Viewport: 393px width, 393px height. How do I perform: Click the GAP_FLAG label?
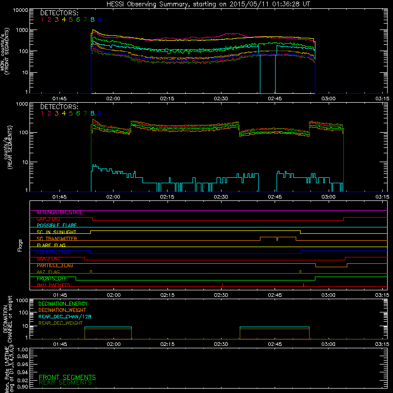[48, 219]
